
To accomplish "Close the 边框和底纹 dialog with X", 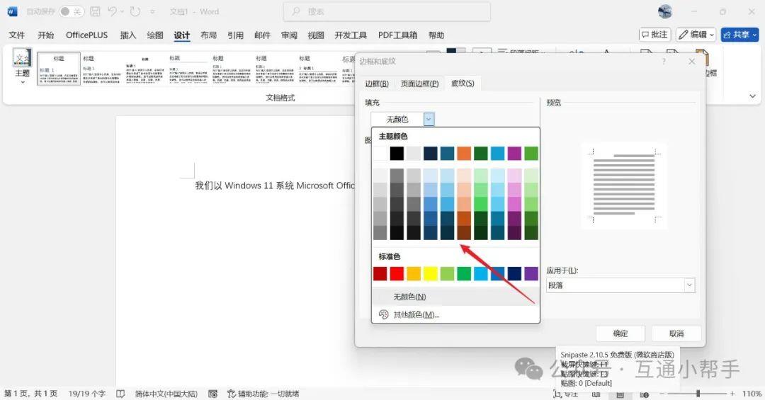I will click(x=692, y=62).
